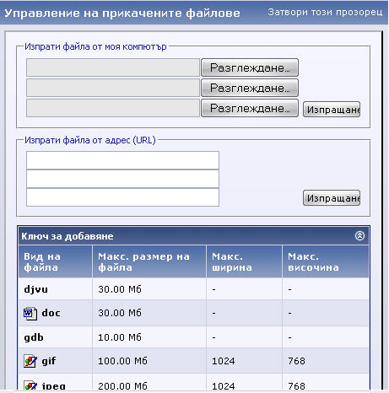This screenshot has height=393, width=389.
Task: Click '30.00 Мб' size in djvu row
Action: pos(120,289)
